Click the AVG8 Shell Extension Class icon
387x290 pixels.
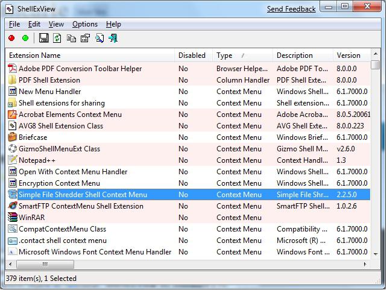(x=12, y=126)
